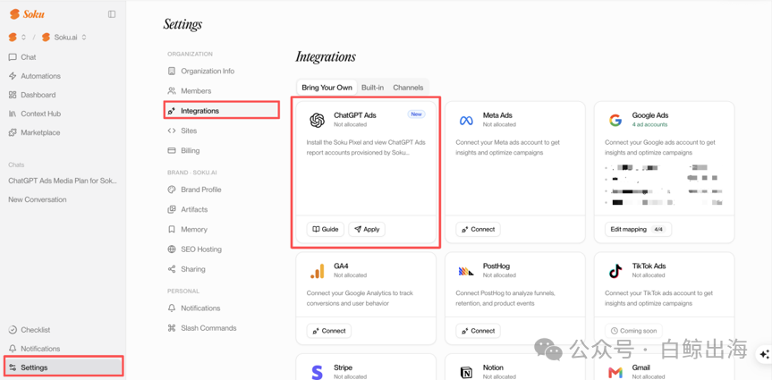The image size is (772, 380).
Task: Click the GA4 logo icon
Action: click(317, 271)
